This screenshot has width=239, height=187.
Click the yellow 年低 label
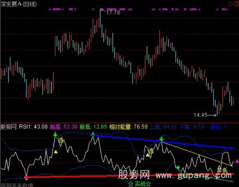(222, 170)
